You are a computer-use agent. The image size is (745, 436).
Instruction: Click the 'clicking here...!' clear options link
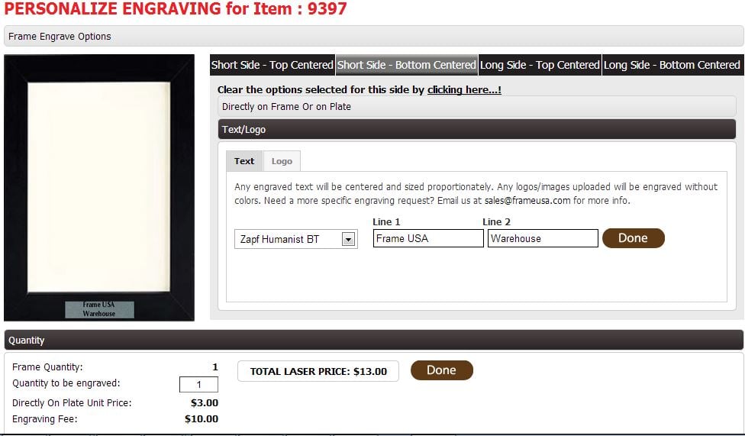[x=464, y=90]
